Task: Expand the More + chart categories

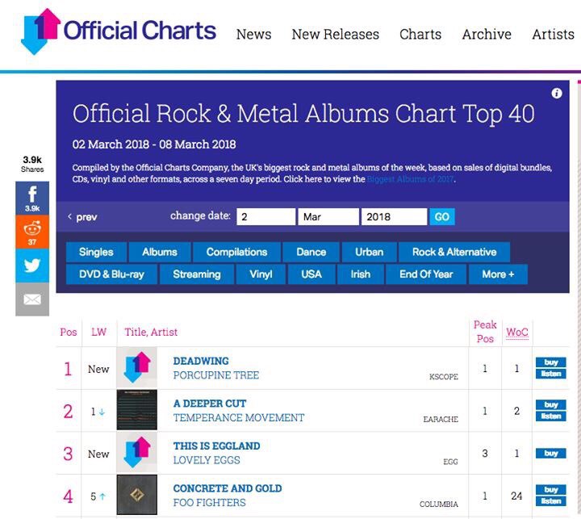Action: point(498,274)
